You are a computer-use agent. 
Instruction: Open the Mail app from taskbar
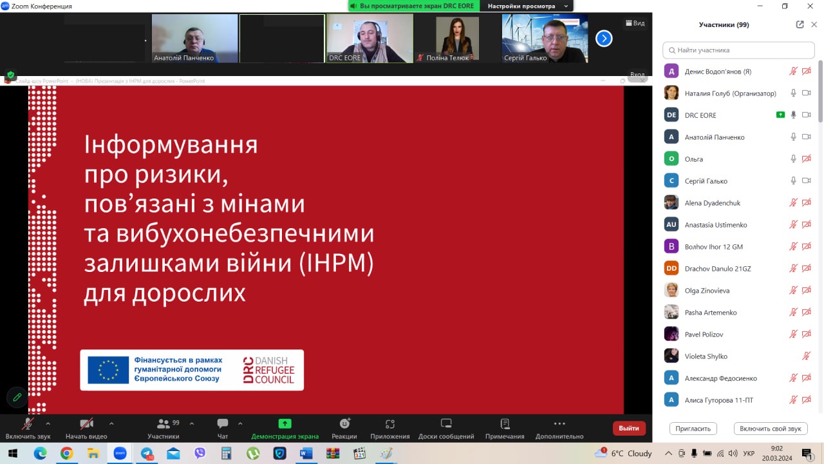[173, 453]
